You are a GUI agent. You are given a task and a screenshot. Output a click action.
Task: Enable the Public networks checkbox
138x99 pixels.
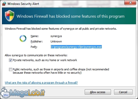click(10, 69)
